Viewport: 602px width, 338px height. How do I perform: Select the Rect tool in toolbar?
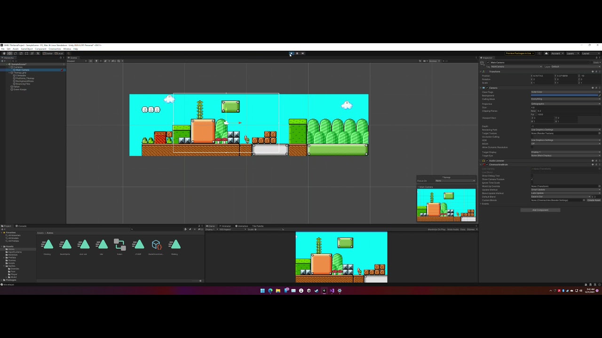pyautogui.click(x=27, y=54)
